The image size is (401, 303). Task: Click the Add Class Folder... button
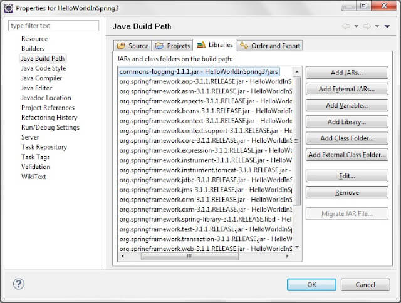(346, 138)
